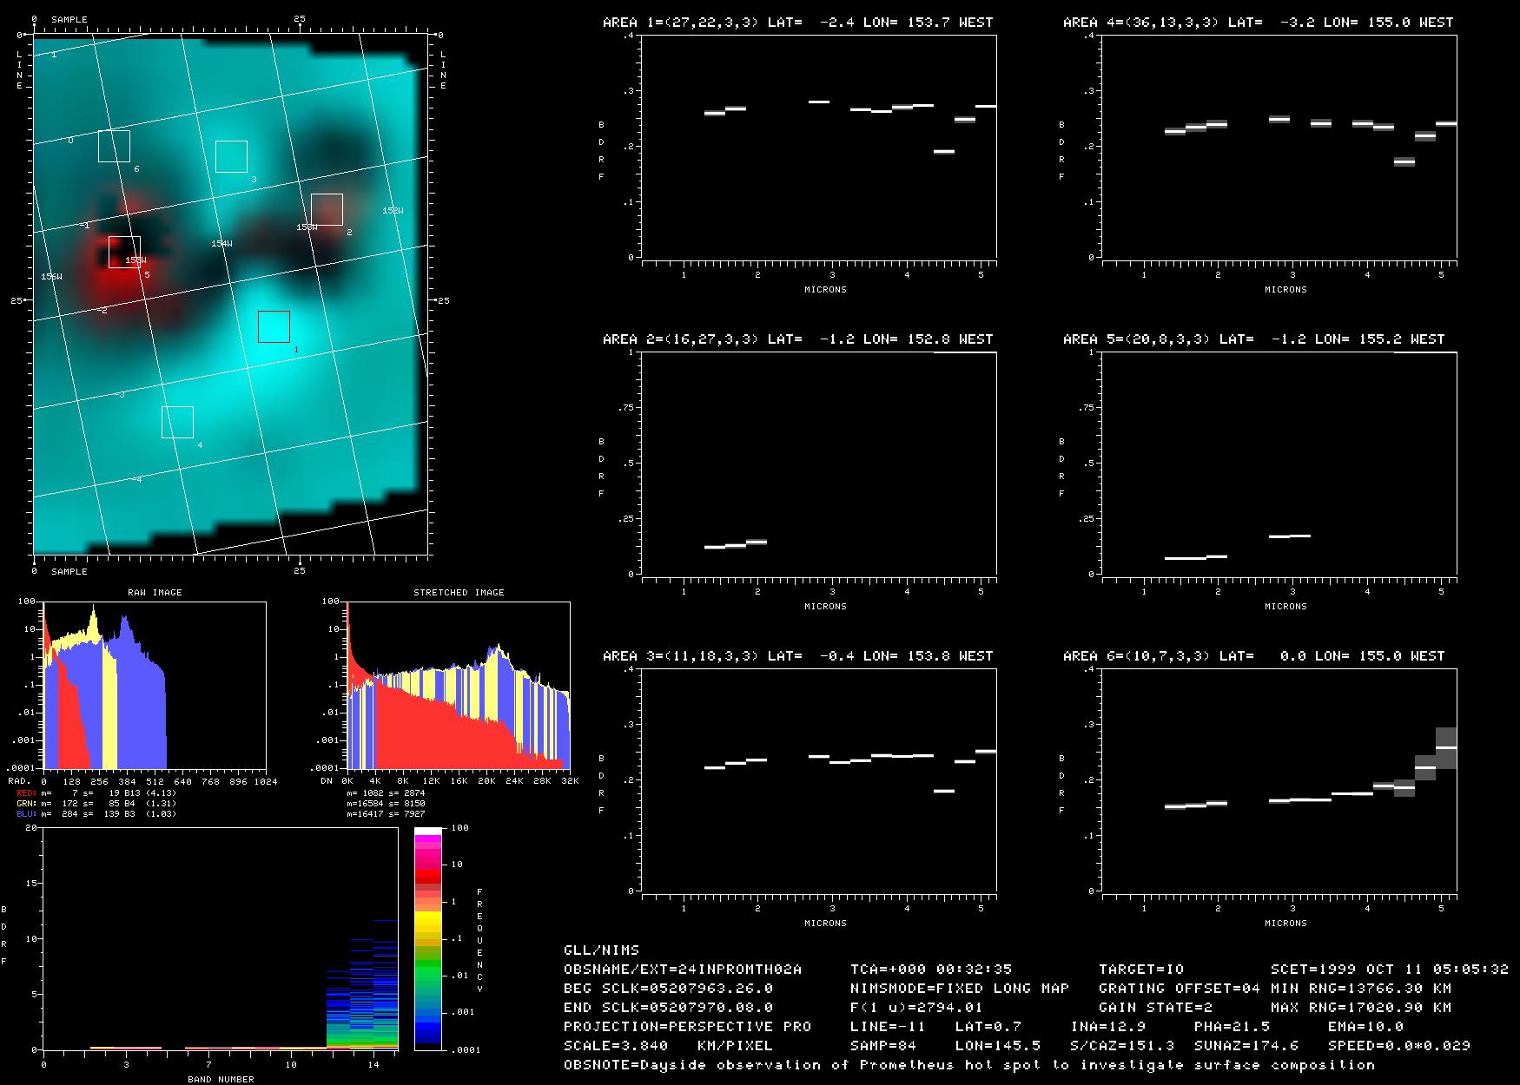The image size is (1520, 1085).
Task: Open the Stretched Image histogram plot
Action: tap(458, 685)
